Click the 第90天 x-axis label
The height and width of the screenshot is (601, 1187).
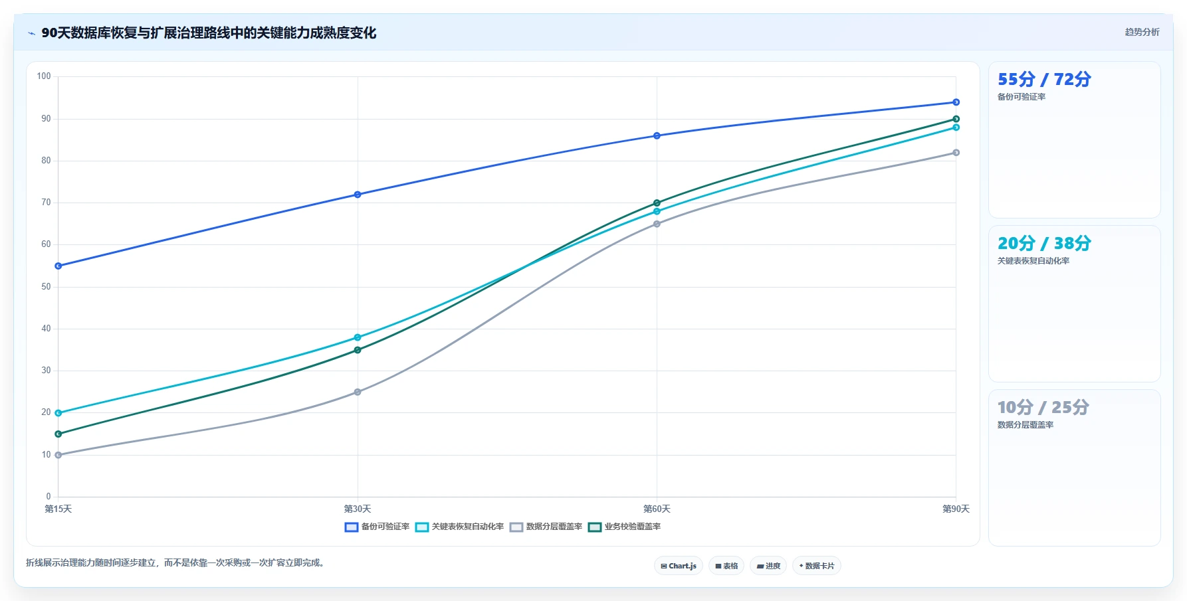(x=956, y=509)
